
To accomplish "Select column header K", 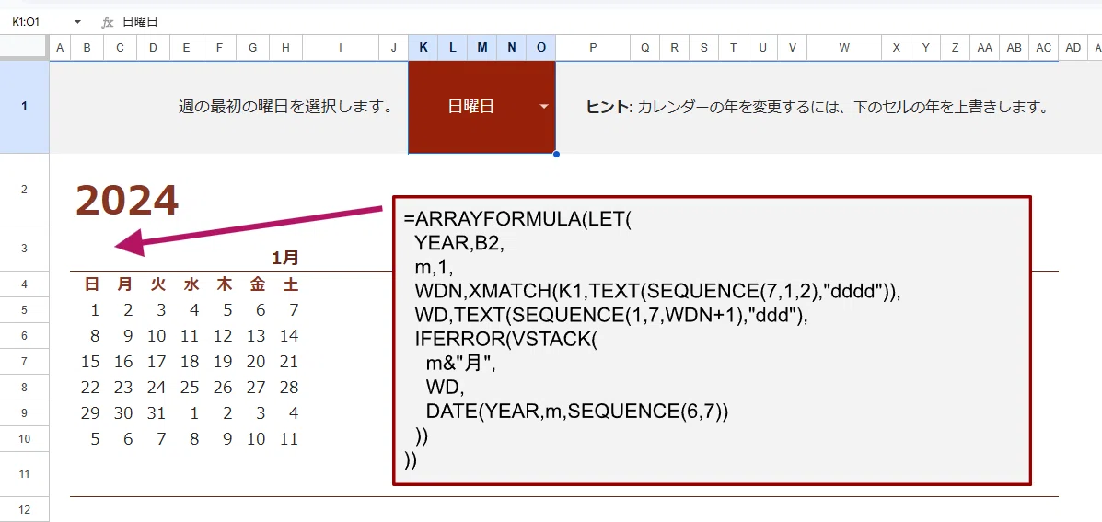I will (423, 47).
